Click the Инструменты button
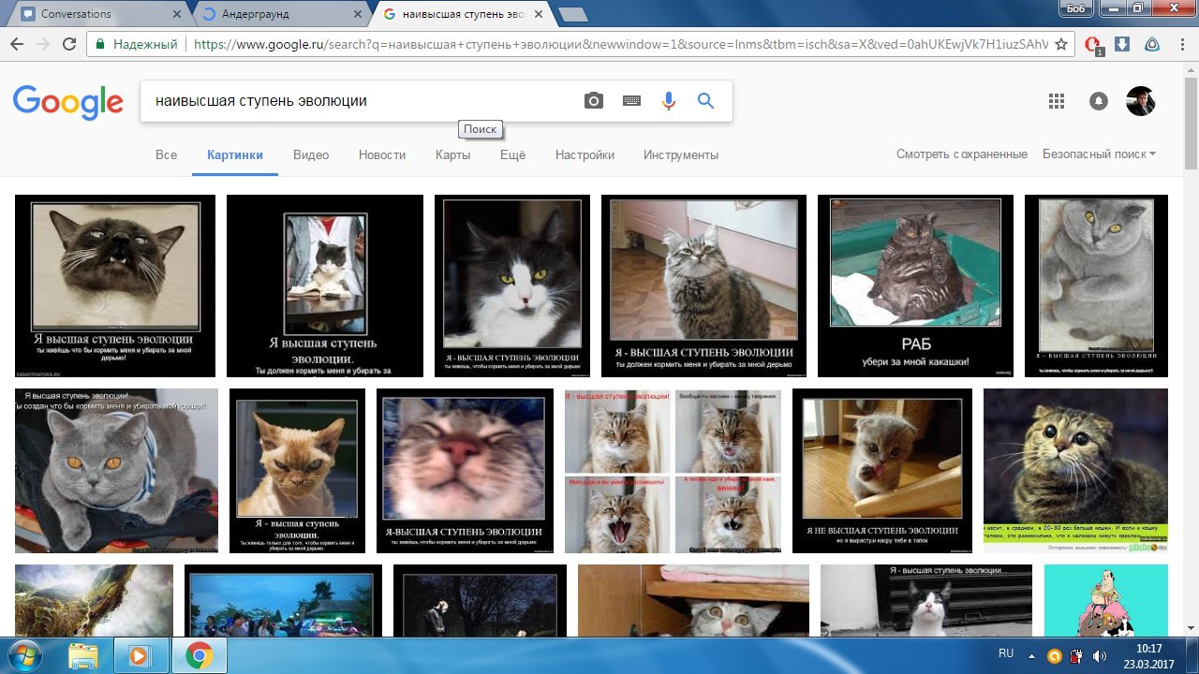This screenshot has width=1199, height=674. point(681,154)
